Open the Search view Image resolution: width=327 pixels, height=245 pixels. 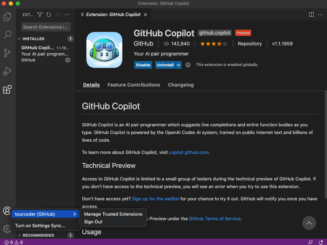coord(7,35)
